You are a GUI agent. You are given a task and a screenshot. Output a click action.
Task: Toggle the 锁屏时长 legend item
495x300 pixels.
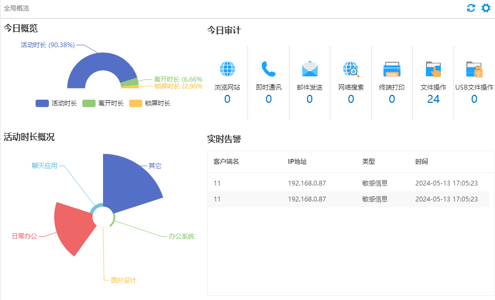click(150, 103)
